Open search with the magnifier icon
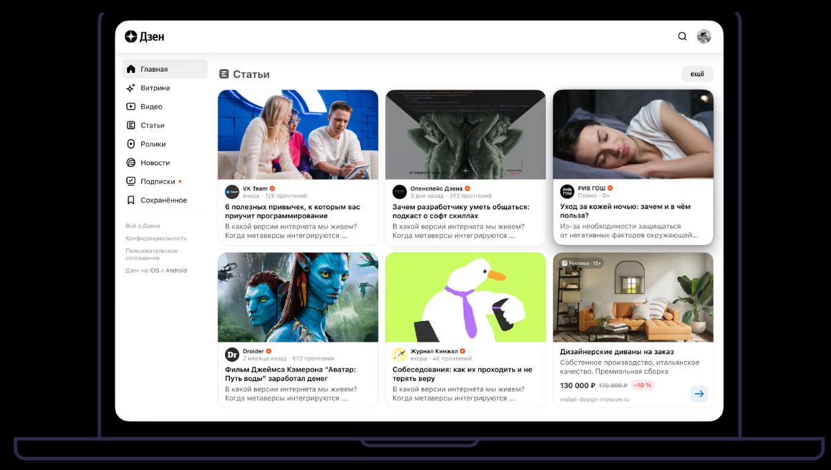 [x=683, y=37]
